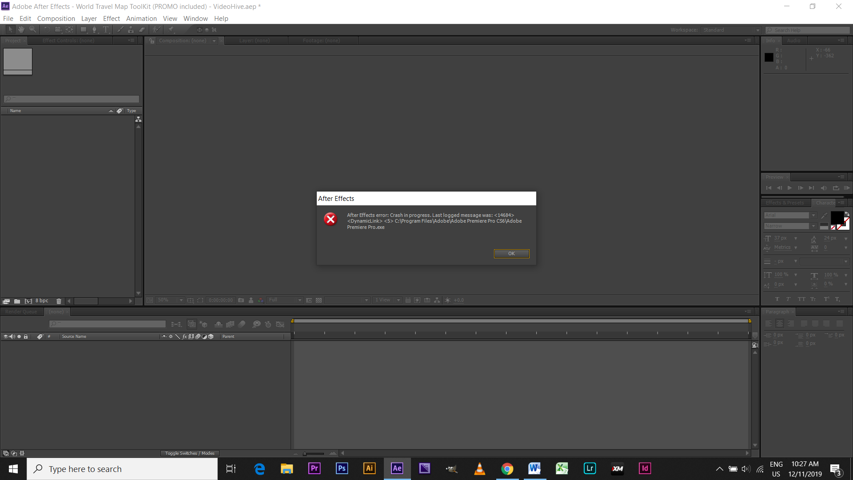Screen dimensions: 853x480
Task: Play the preview in the Preview panel
Action: pos(789,188)
